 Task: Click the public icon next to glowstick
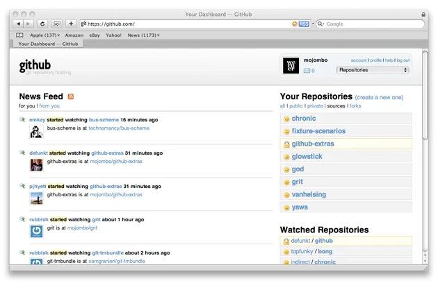pyautogui.click(x=286, y=157)
